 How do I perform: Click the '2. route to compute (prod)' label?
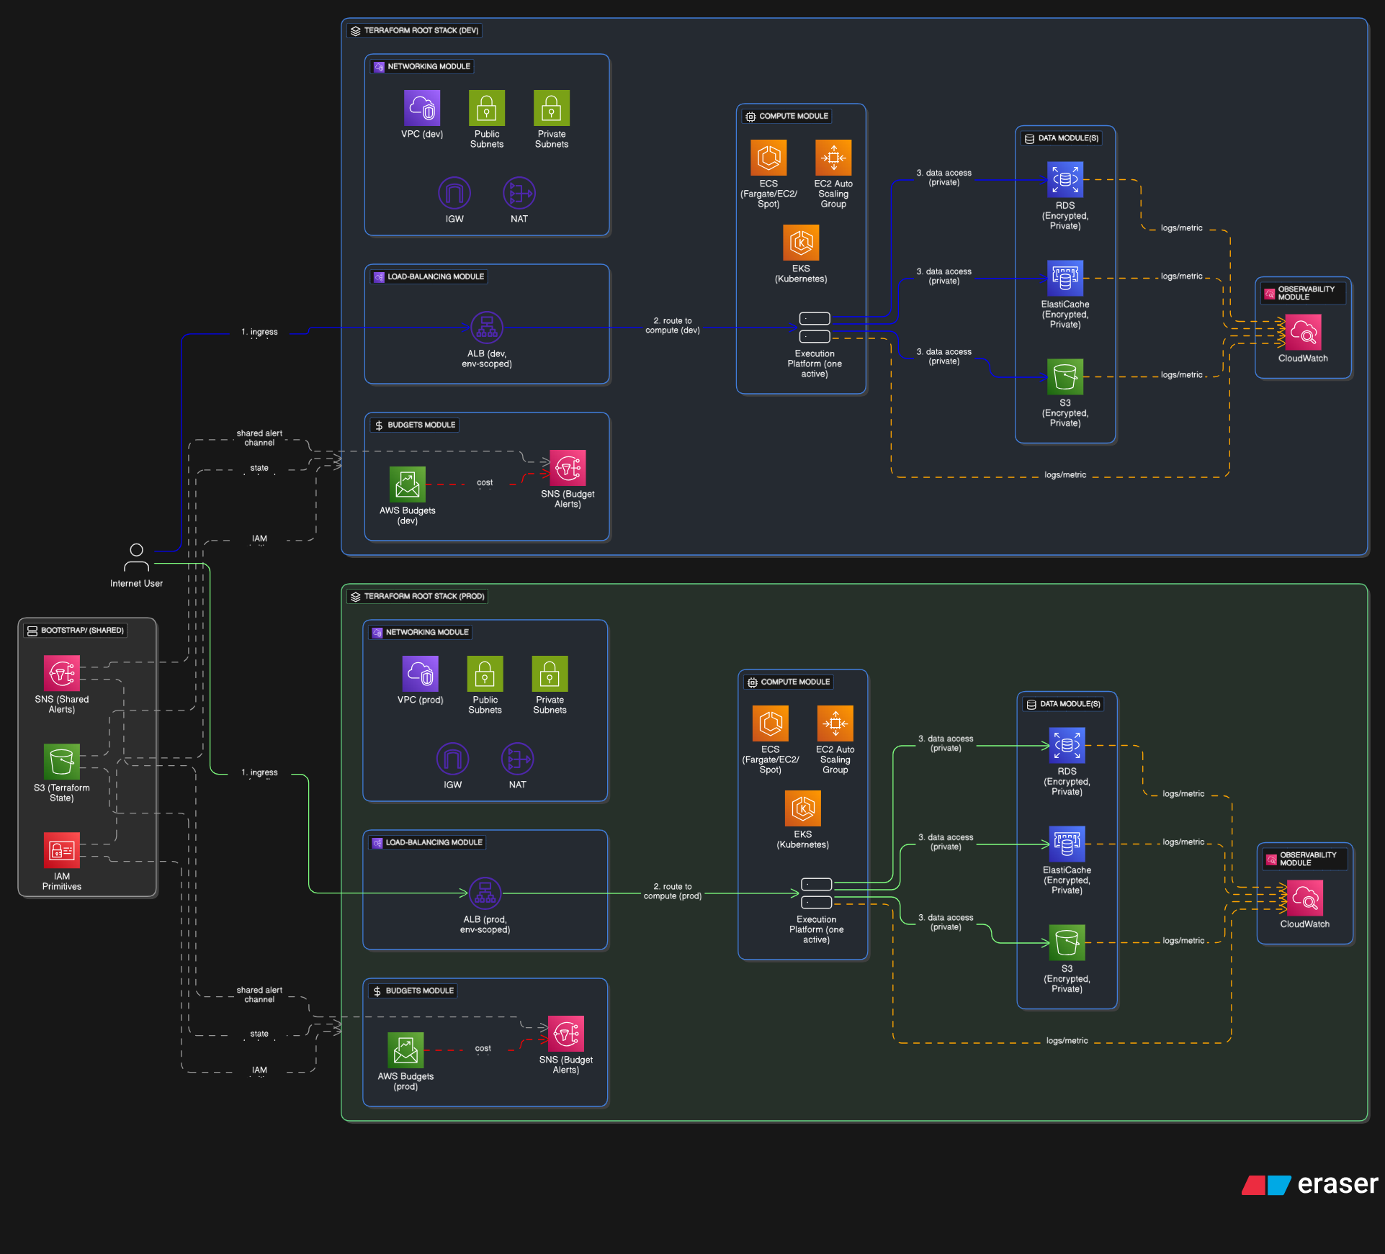[x=673, y=891]
